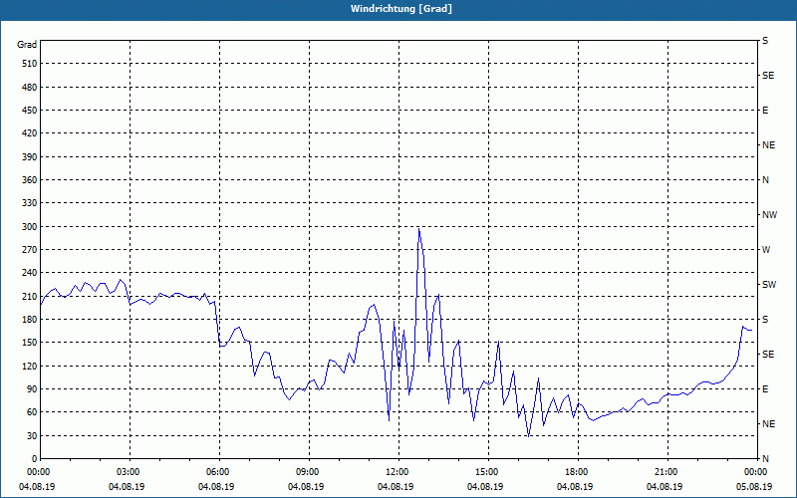Click the 'Grad' unit label on the axis

click(x=27, y=45)
